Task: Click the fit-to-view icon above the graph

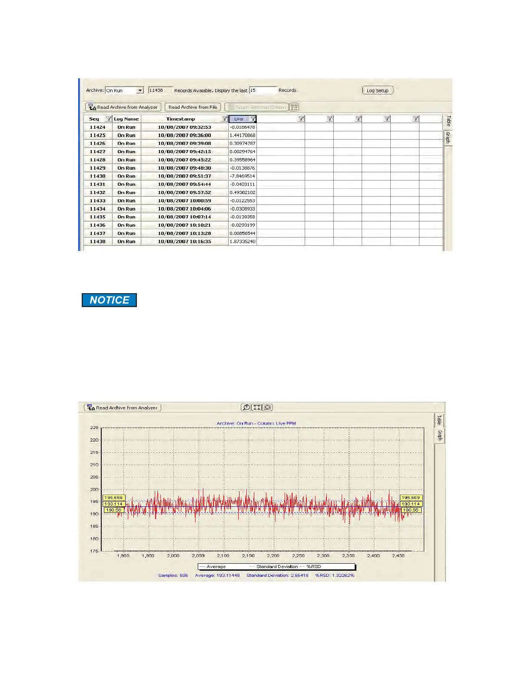Action: [257, 408]
